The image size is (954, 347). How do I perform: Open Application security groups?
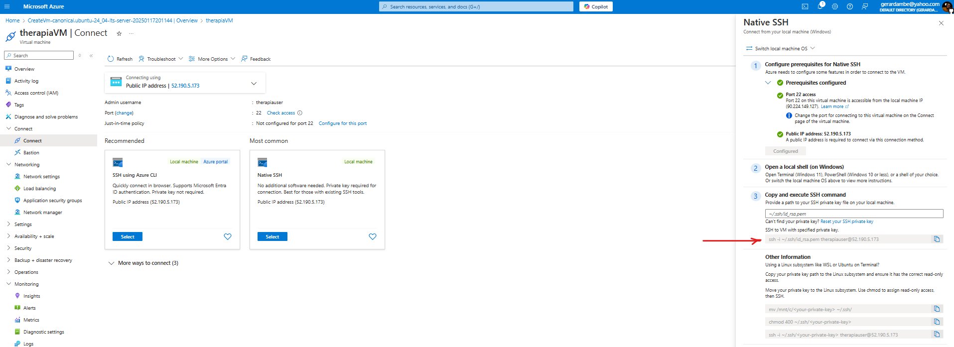(x=52, y=201)
